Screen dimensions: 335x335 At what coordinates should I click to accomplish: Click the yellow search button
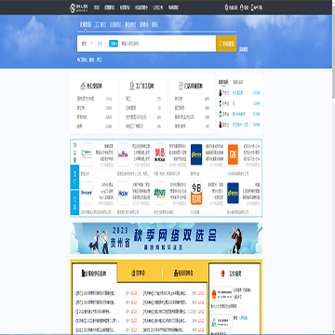[226, 44]
